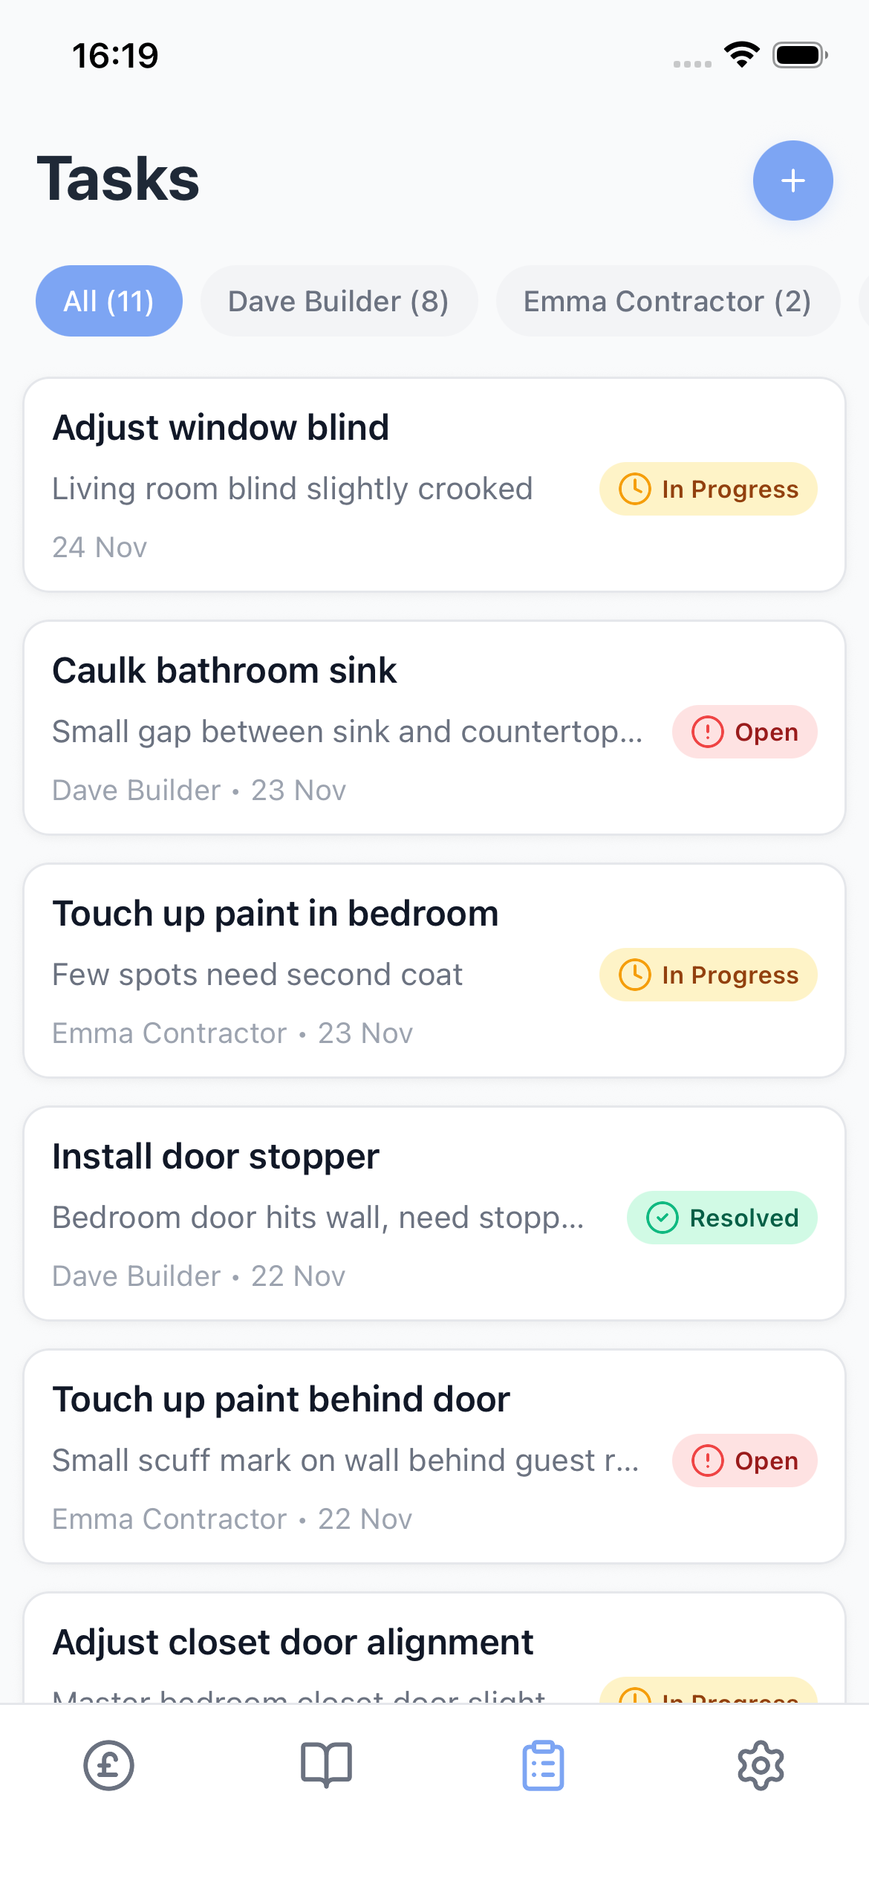The image size is (869, 1881).
Task: Open the open-book tab icon
Action: pos(326,1765)
